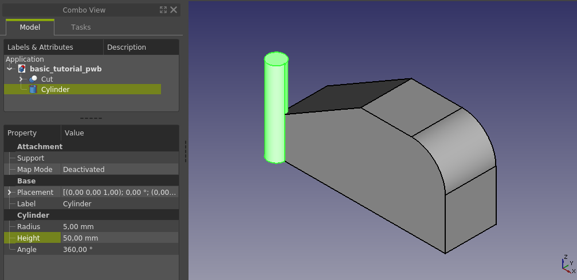Select the green cylinder in 3D view
577x280 pixels.
pyautogui.click(x=275, y=107)
